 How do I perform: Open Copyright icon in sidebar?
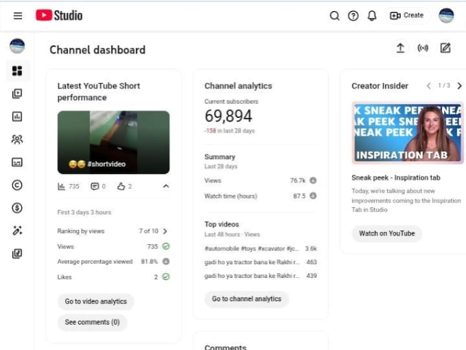pos(17,185)
